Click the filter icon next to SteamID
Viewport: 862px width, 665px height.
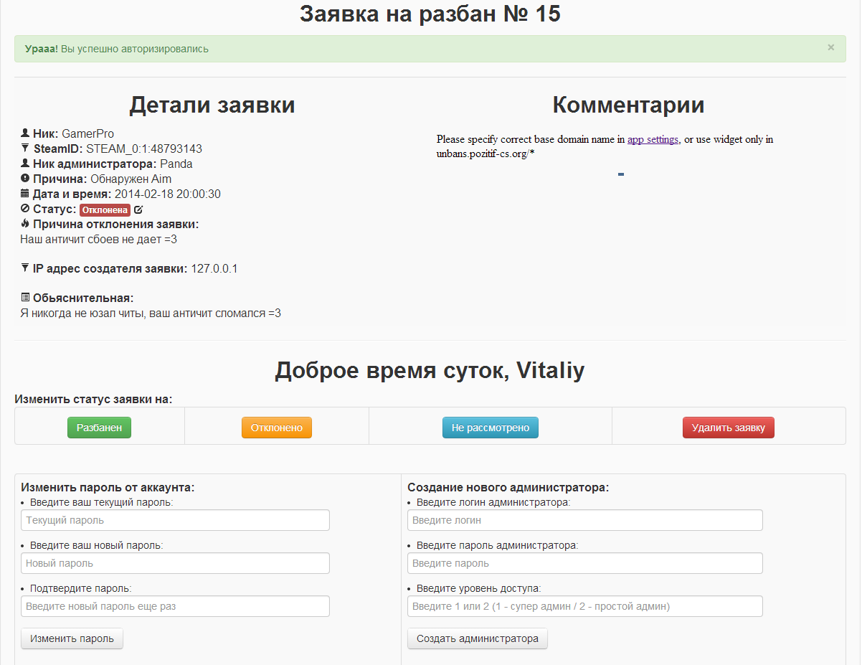coord(25,148)
